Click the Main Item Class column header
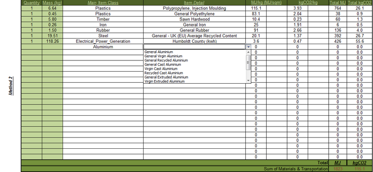Image resolution: width=373 pixels, height=172 pixels. pos(103,3)
